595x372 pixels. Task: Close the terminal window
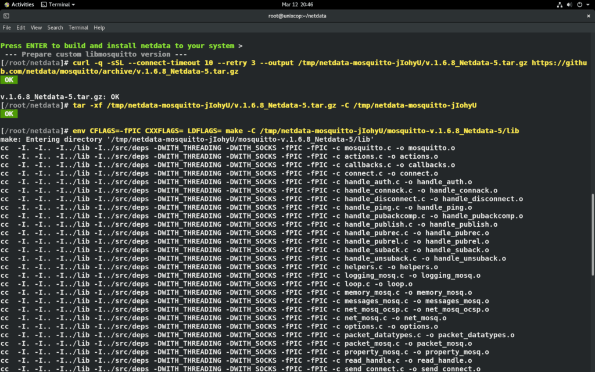tap(588, 16)
